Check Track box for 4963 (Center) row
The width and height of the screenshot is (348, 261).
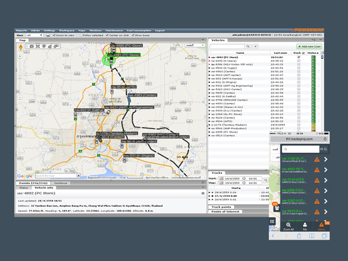click(299, 71)
